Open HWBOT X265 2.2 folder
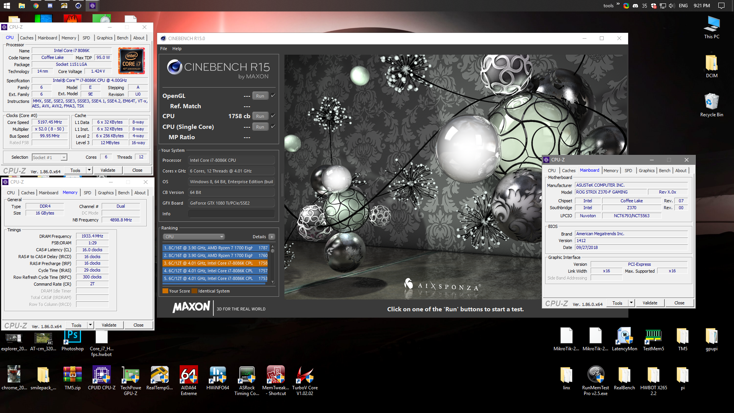734x413 pixels. 654,380
